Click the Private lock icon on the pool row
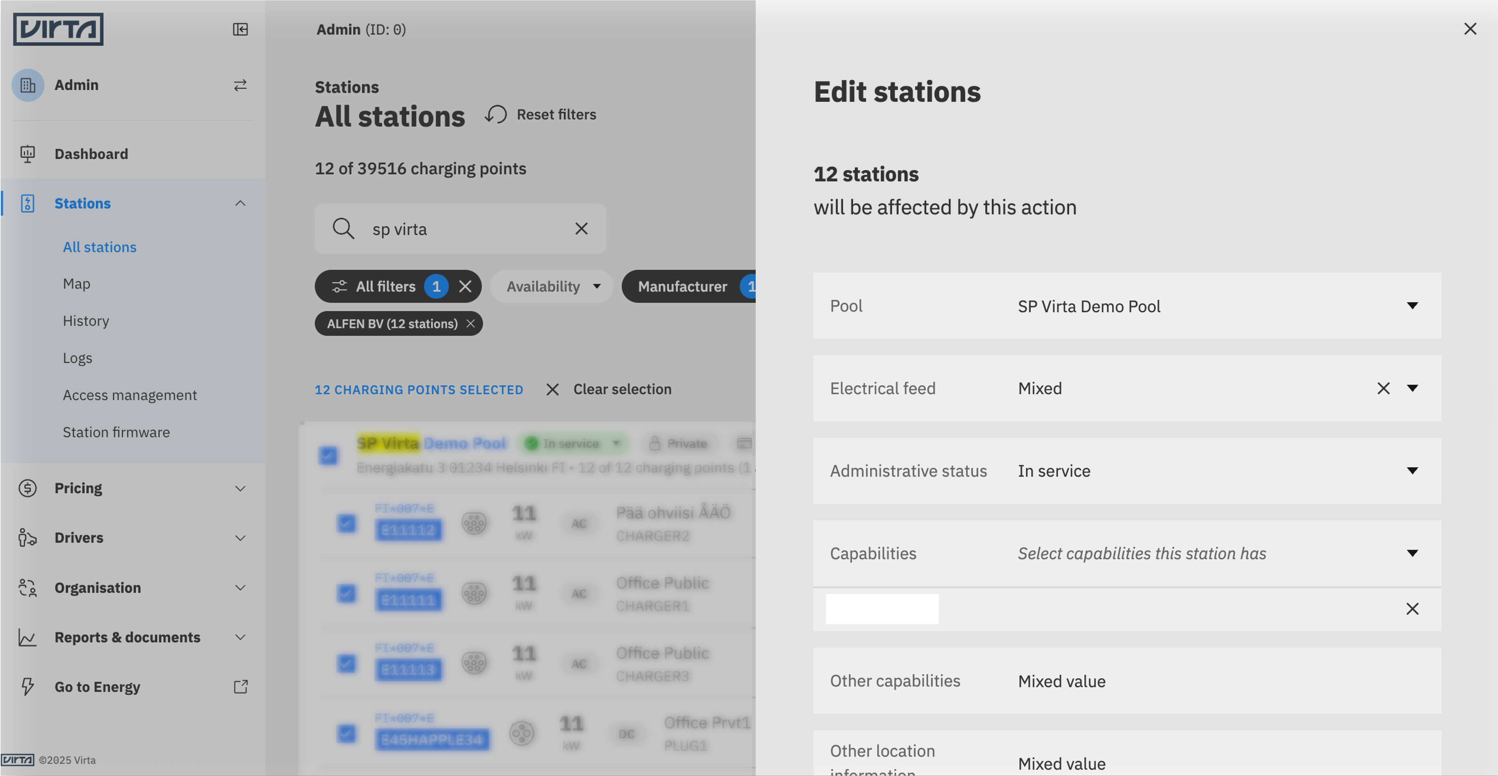This screenshot has width=1498, height=776. [x=655, y=444]
